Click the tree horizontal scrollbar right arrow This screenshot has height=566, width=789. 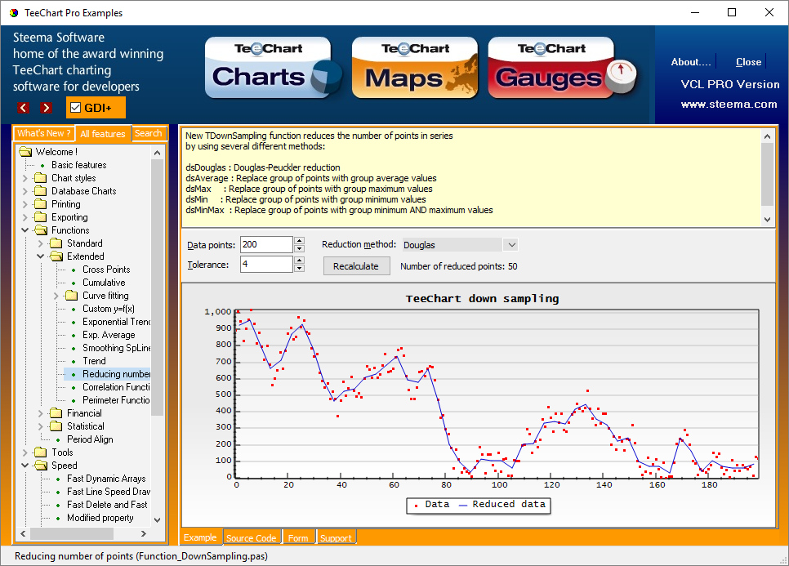click(x=144, y=533)
